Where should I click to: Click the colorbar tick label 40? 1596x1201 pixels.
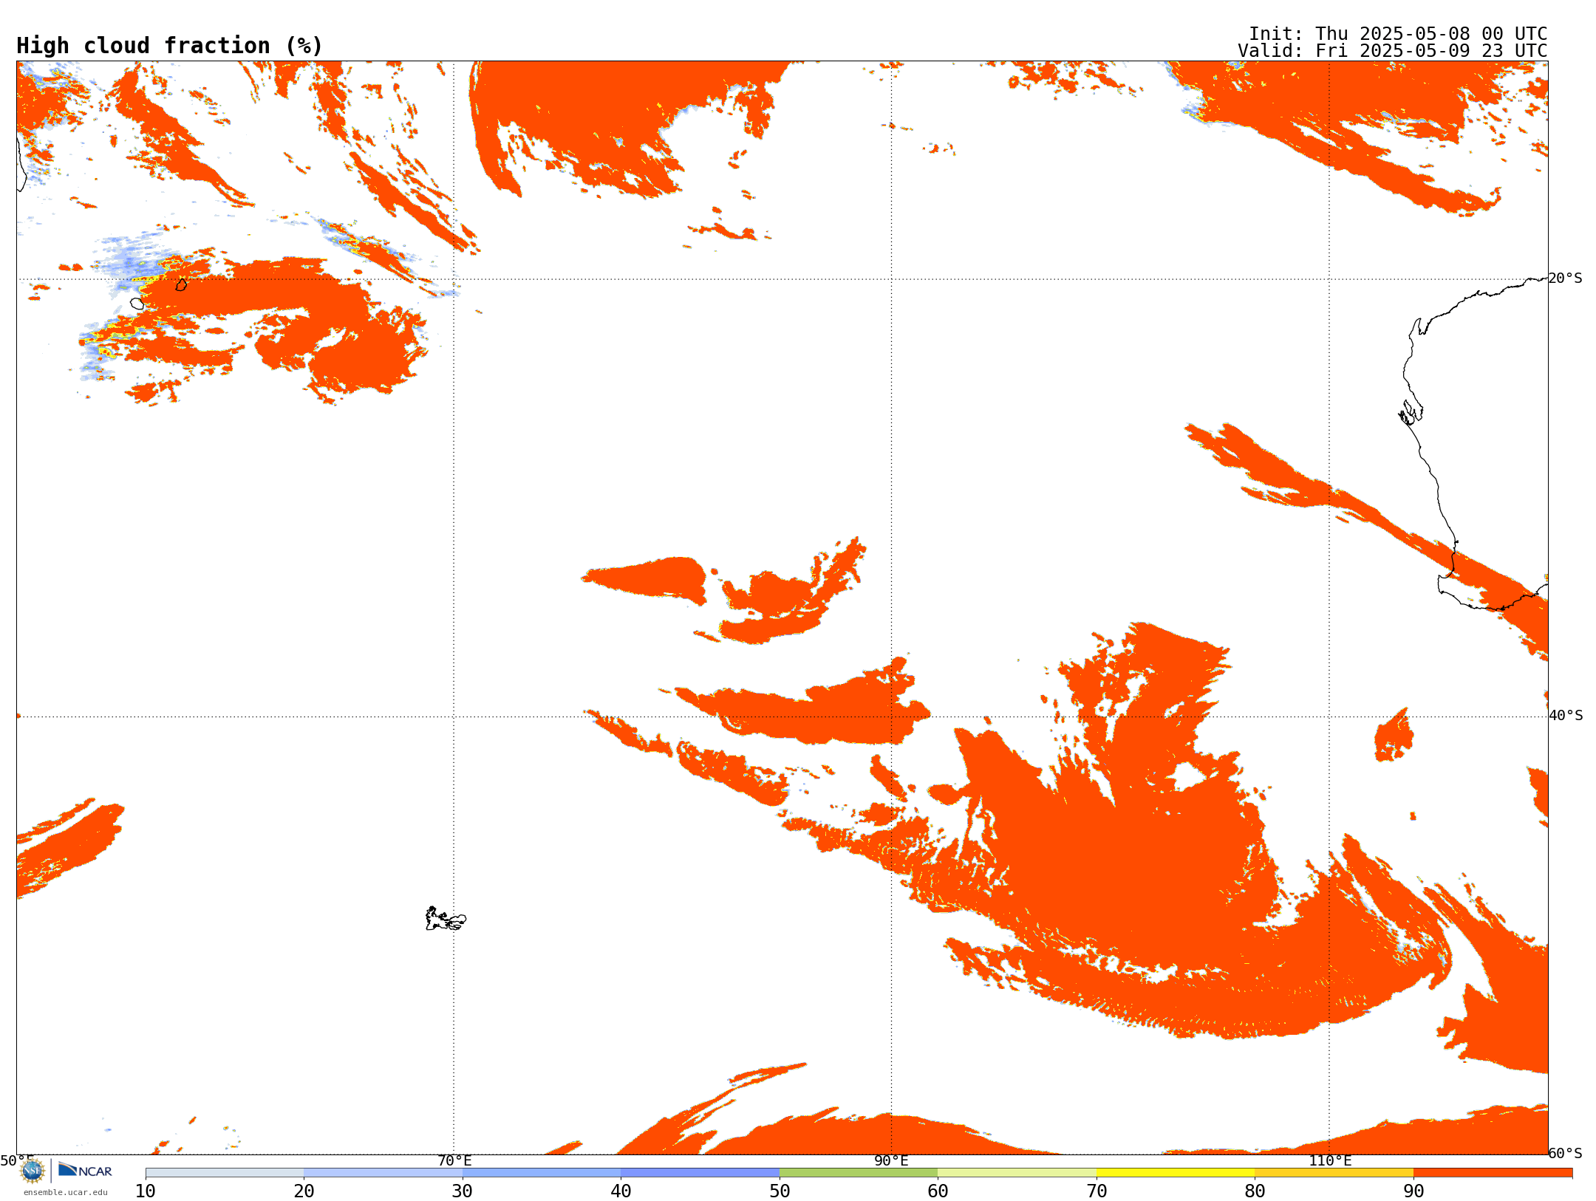621,1191
